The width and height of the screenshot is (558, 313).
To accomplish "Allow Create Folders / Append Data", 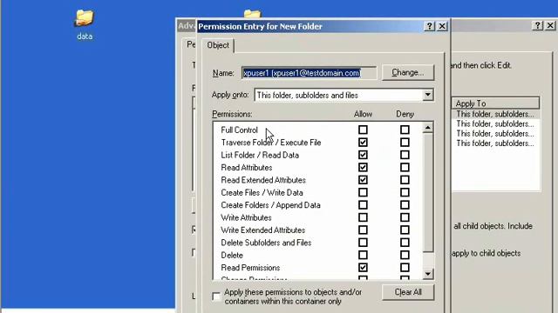I will (363, 205).
